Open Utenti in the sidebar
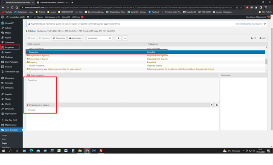Screen dimensions: 273x165 tap(8, 104)
